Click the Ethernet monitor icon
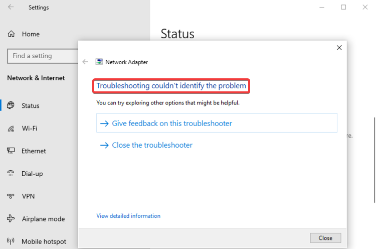376x249 pixels. [11, 151]
